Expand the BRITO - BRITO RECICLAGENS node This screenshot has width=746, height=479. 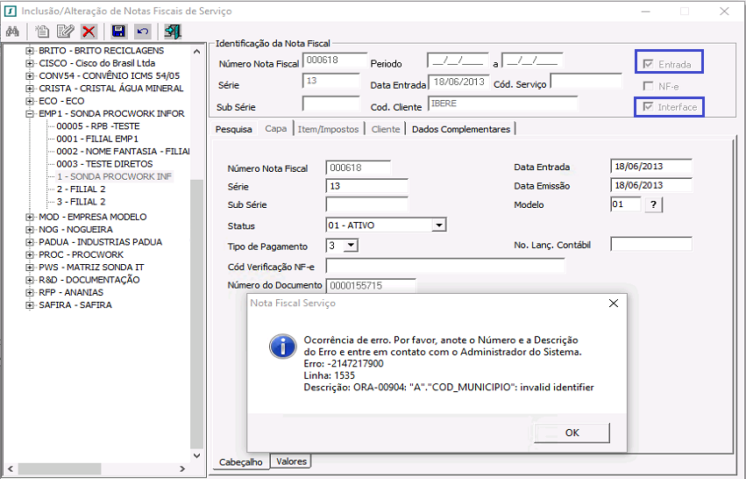coord(30,51)
